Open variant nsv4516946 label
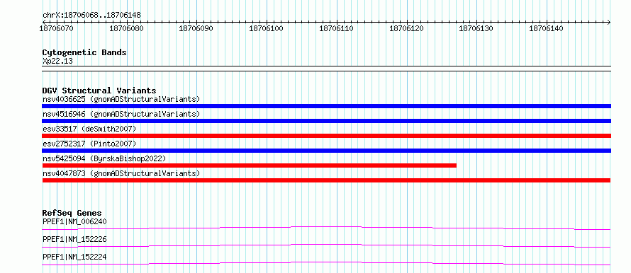The height and width of the screenshot is (273, 631). tap(121, 114)
